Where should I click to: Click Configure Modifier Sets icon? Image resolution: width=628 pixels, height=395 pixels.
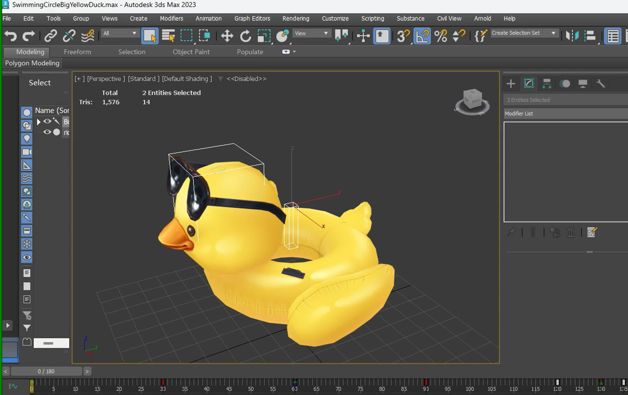592,232
